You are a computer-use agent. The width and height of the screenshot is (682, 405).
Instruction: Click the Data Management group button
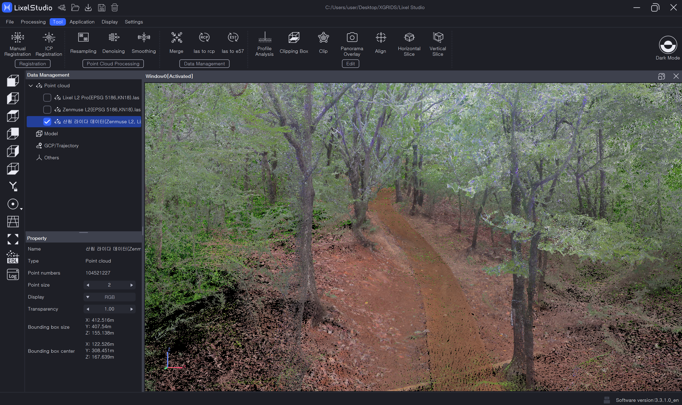click(x=204, y=63)
